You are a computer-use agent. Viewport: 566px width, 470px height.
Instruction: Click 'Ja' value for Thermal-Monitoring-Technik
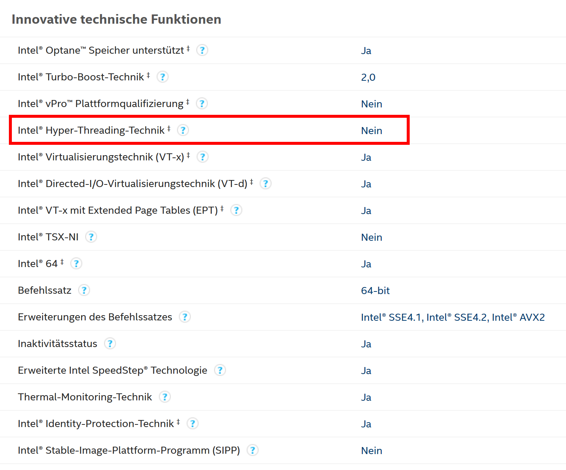pos(366,397)
